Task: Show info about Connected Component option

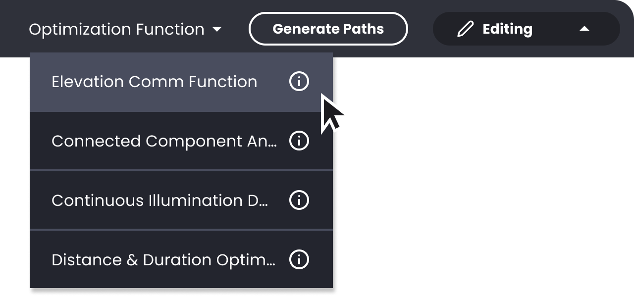Action: click(299, 141)
